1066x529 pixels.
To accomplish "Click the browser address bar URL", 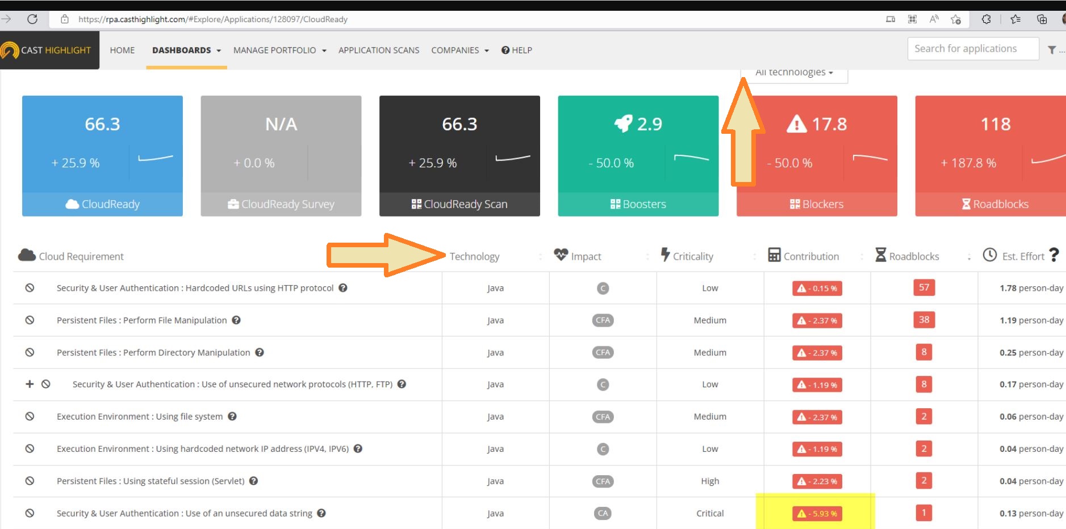I will (213, 19).
